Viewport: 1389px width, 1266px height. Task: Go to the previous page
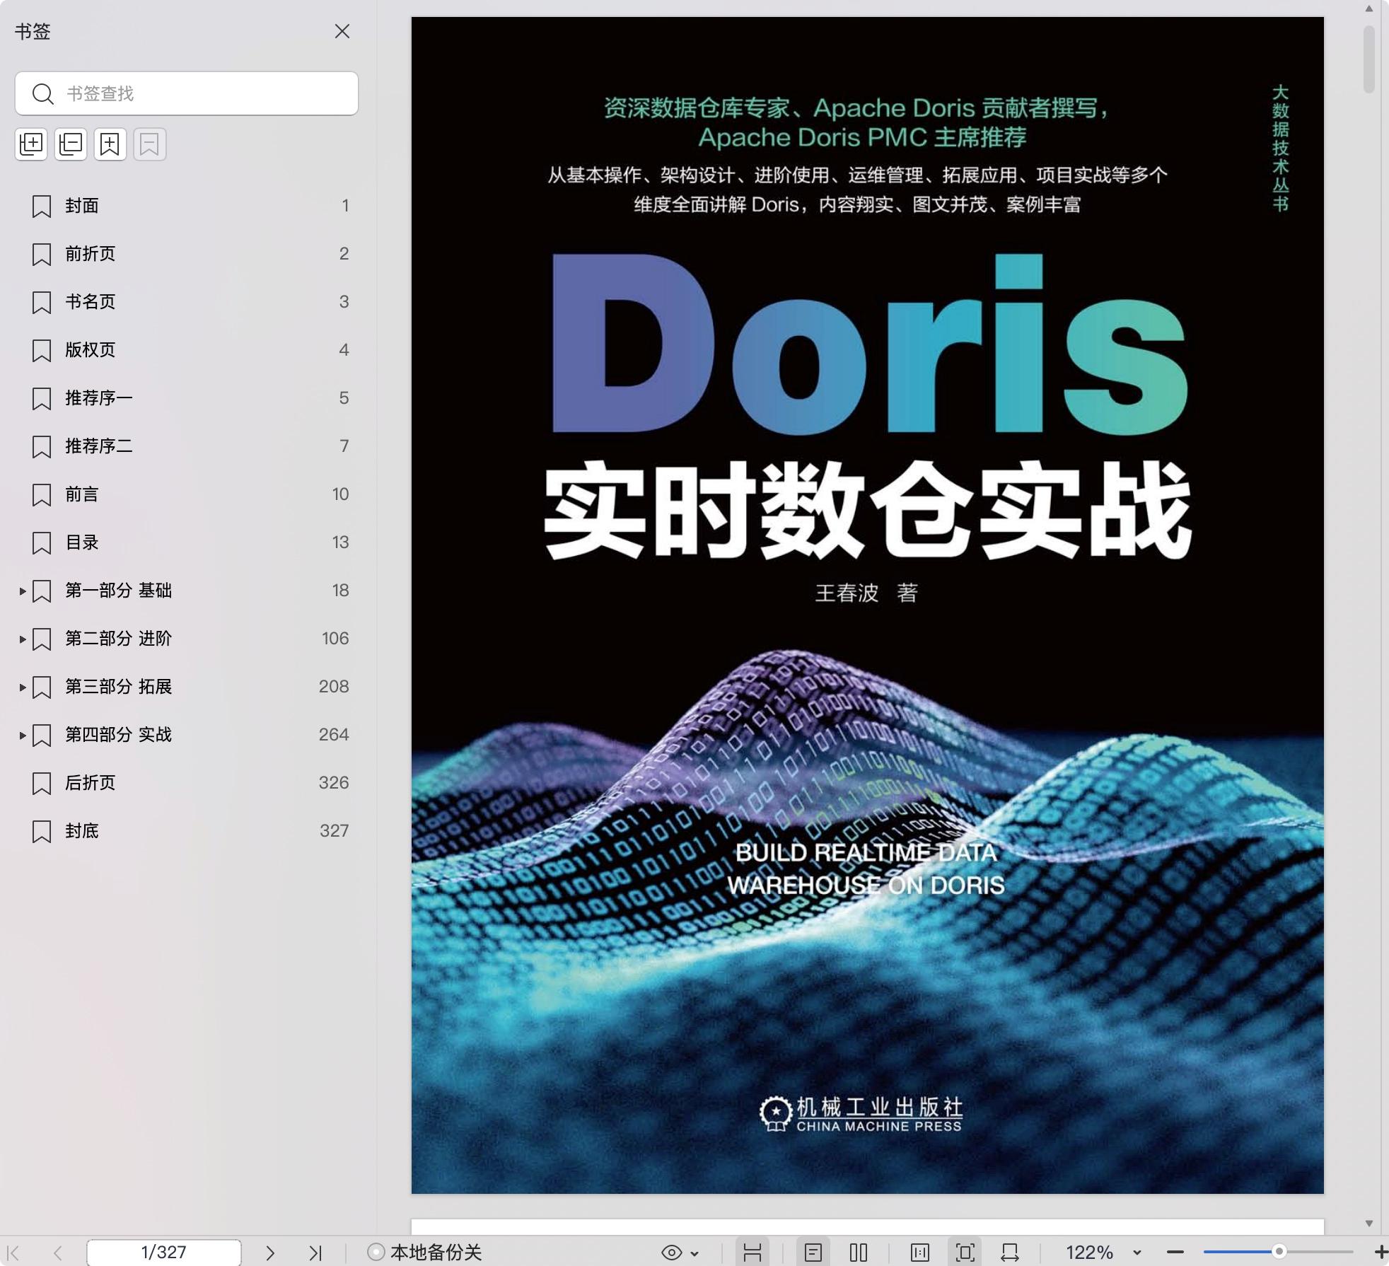coord(58,1253)
